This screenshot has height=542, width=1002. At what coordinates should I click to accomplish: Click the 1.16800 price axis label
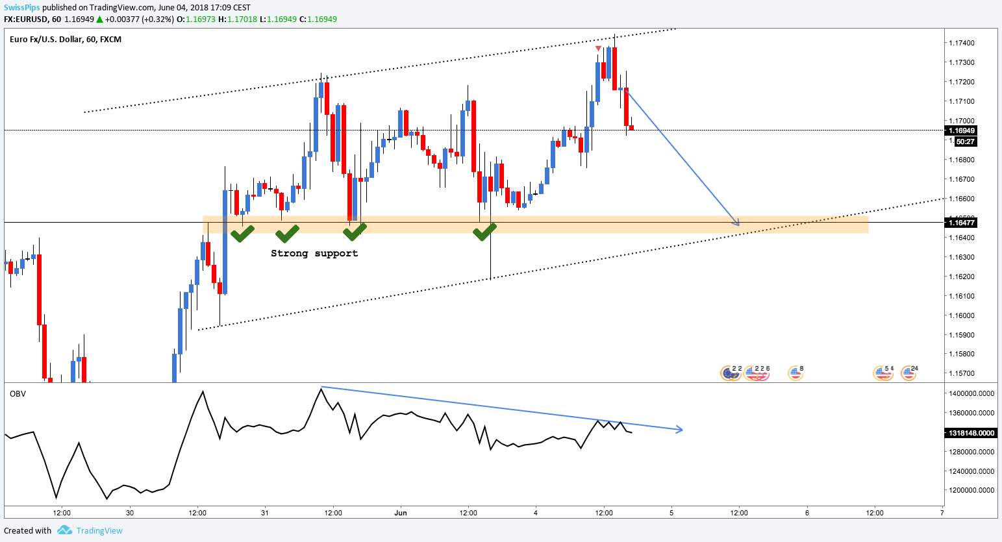pos(962,160)
